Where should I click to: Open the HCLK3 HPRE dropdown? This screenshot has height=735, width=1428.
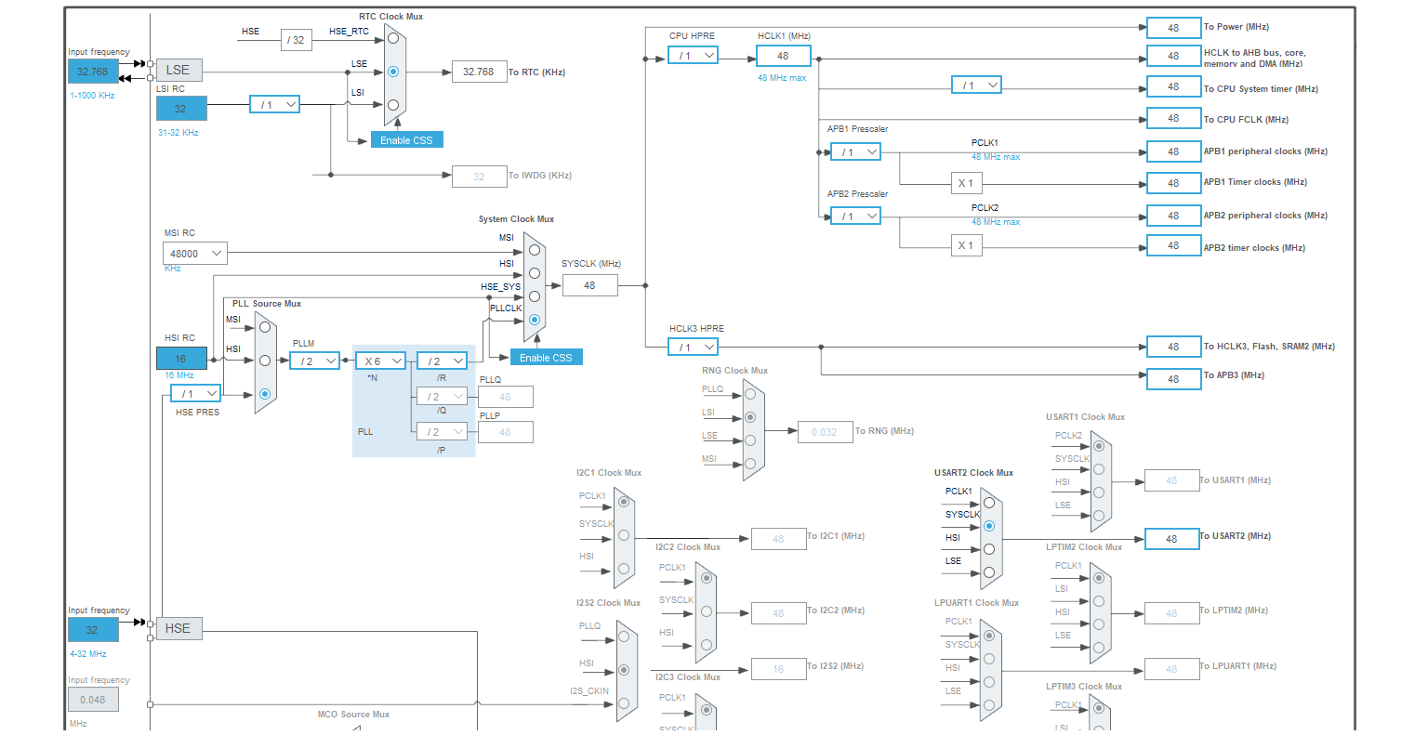tap(693, 347)
